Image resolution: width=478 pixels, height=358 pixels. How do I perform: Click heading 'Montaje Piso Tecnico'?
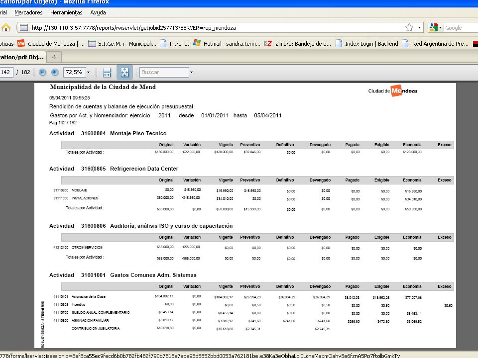point(138,133)
